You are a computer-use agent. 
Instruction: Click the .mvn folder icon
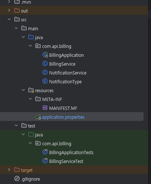tap(17, 2)
